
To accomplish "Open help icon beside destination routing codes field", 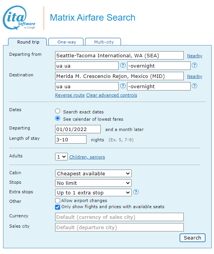I will click(x=123, y=86).
